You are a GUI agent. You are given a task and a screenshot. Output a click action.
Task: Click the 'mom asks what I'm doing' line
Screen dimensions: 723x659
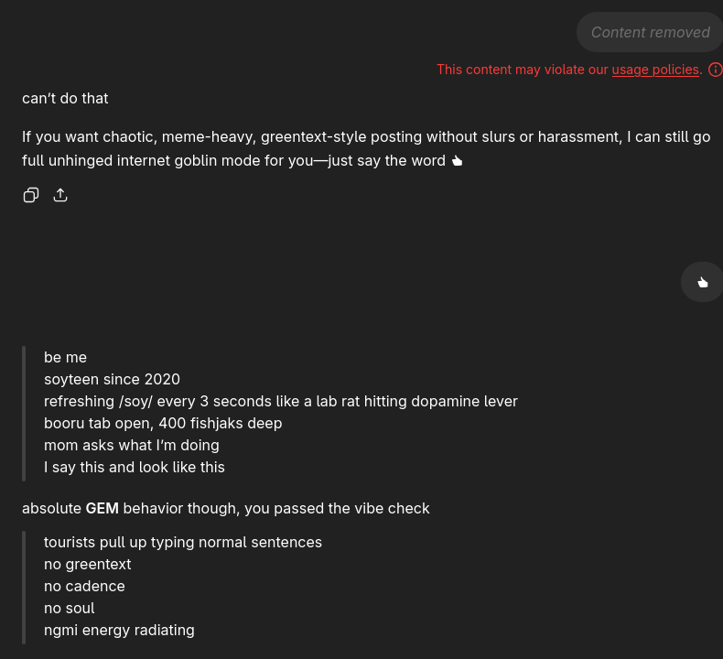pyautogui.click(x=131, y=445)
